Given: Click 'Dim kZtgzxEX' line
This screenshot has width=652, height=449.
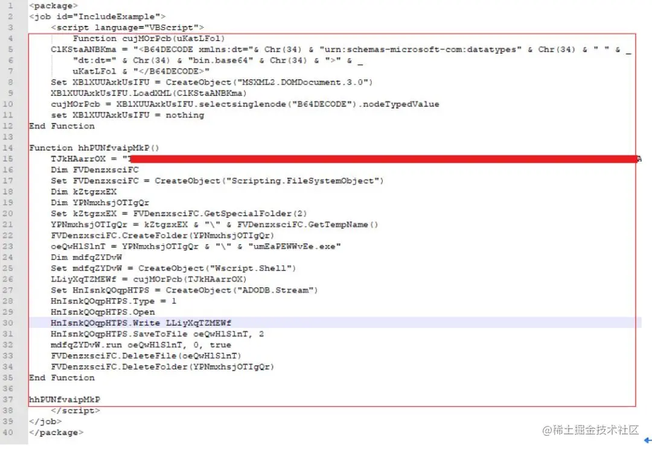Looking at the screenshot, I should pyautogui.click(x=83, y=192).
